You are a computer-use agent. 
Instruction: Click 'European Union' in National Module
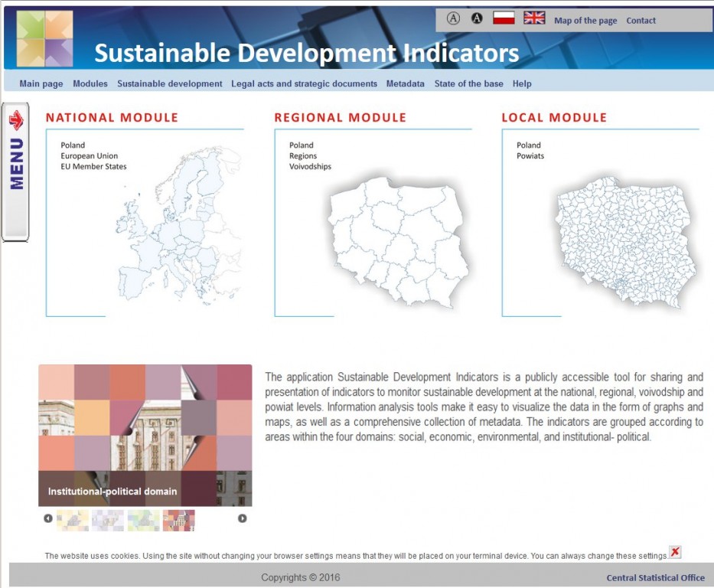pyautogui.click(x=90, y=155)
